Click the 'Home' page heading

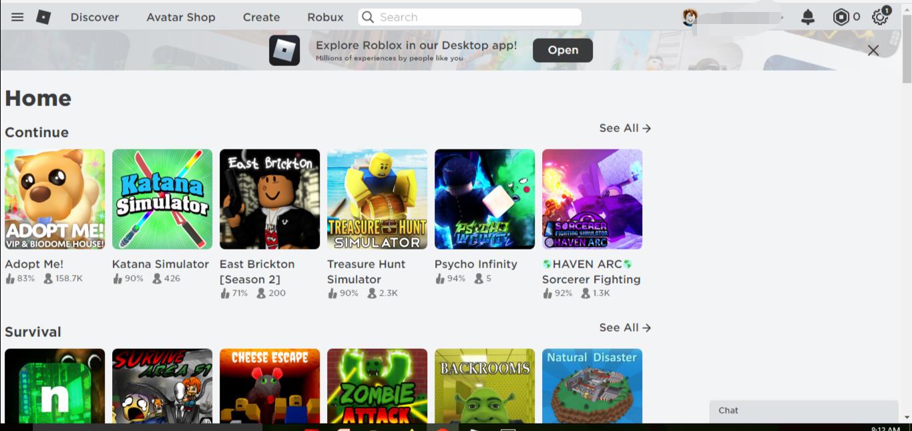tap(38, 98)
